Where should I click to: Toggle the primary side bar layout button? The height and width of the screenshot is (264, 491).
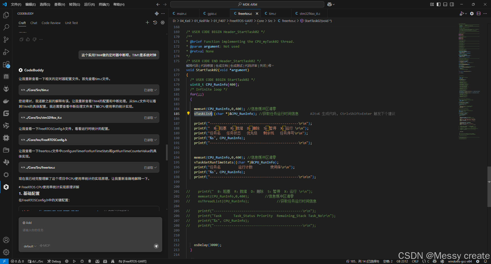tap(439, 4)
